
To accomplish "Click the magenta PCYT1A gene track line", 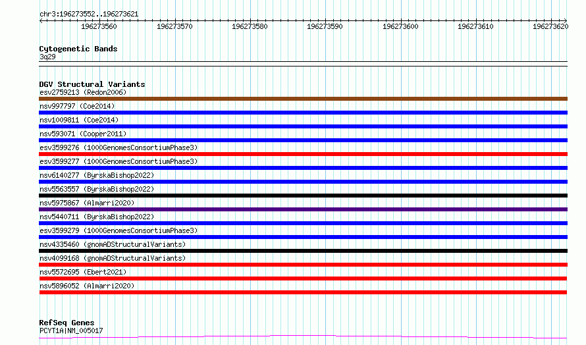I will click(303, 337).
